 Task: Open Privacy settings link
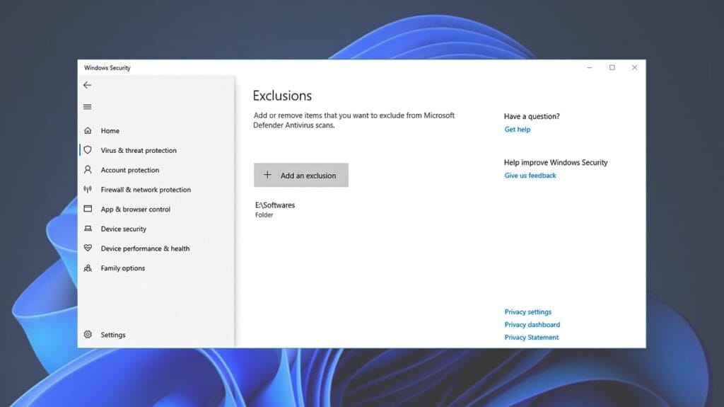[x=527, y=311]
